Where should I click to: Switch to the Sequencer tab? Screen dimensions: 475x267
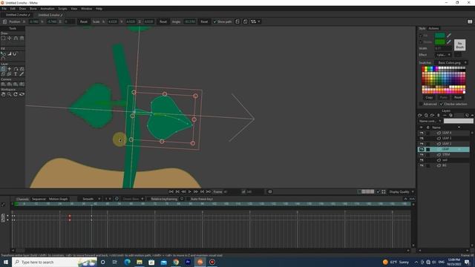39,199
